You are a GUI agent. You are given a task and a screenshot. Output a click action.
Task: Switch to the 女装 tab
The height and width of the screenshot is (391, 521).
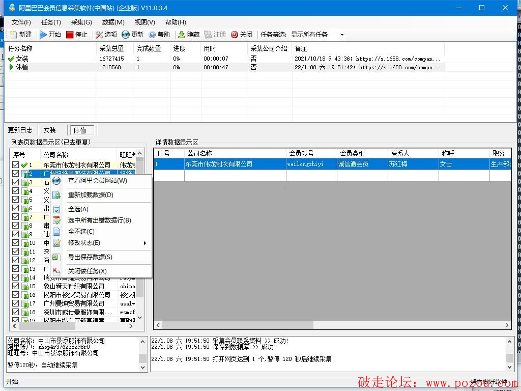(x=49, y=130)
